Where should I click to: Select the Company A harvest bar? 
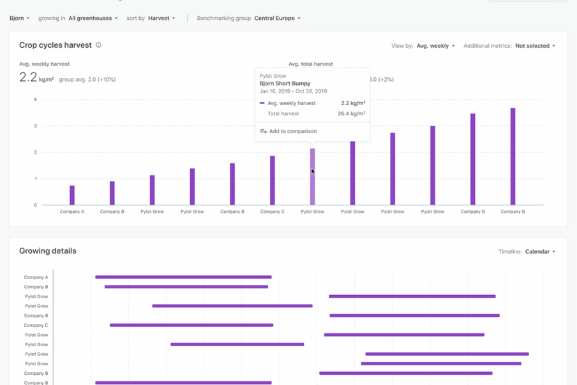pyautogui.click(x=72, y=195)
